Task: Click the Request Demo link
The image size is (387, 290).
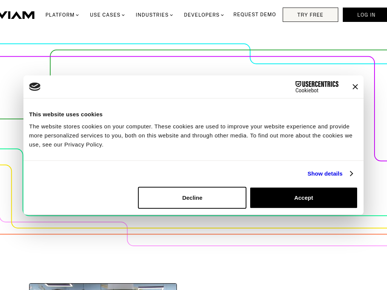Action: (254, 15)
